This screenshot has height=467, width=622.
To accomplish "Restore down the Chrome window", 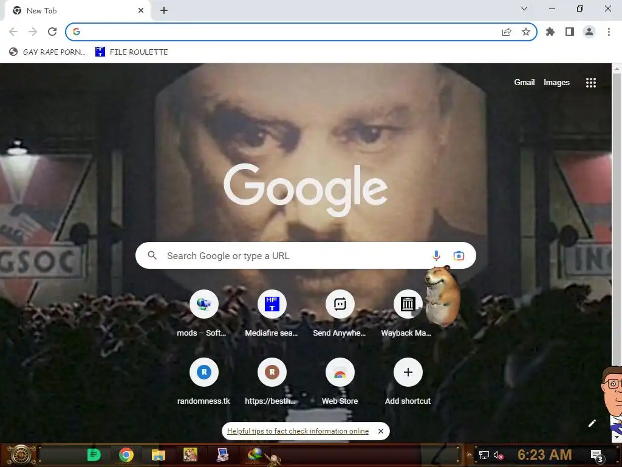I will pos(580,9).
